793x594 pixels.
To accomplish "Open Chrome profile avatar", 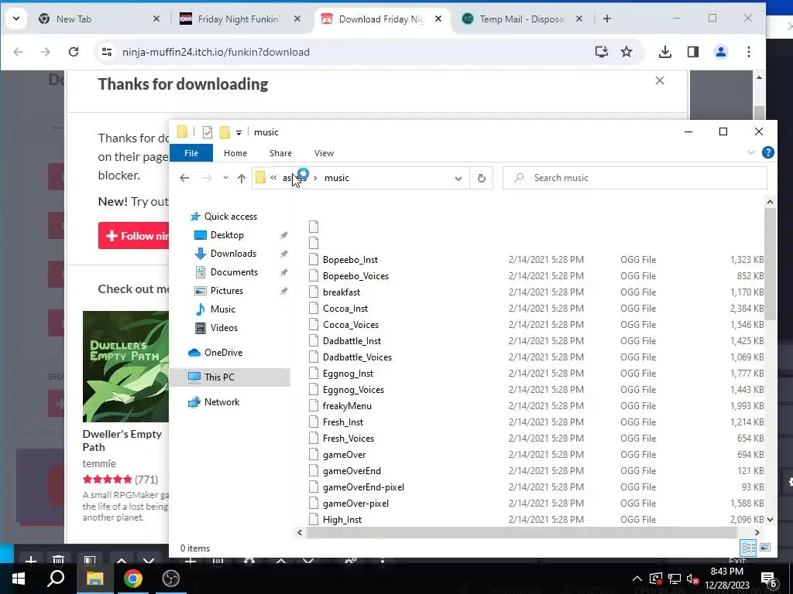I will tap(721, 52).
